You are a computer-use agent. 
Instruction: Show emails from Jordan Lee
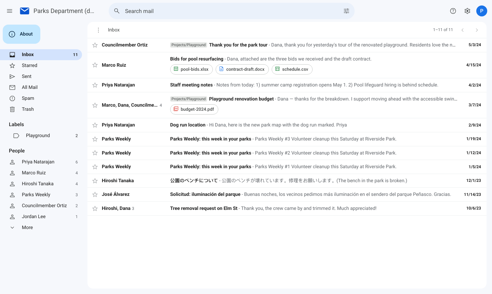pyautogui.click(x=41, y=217)
